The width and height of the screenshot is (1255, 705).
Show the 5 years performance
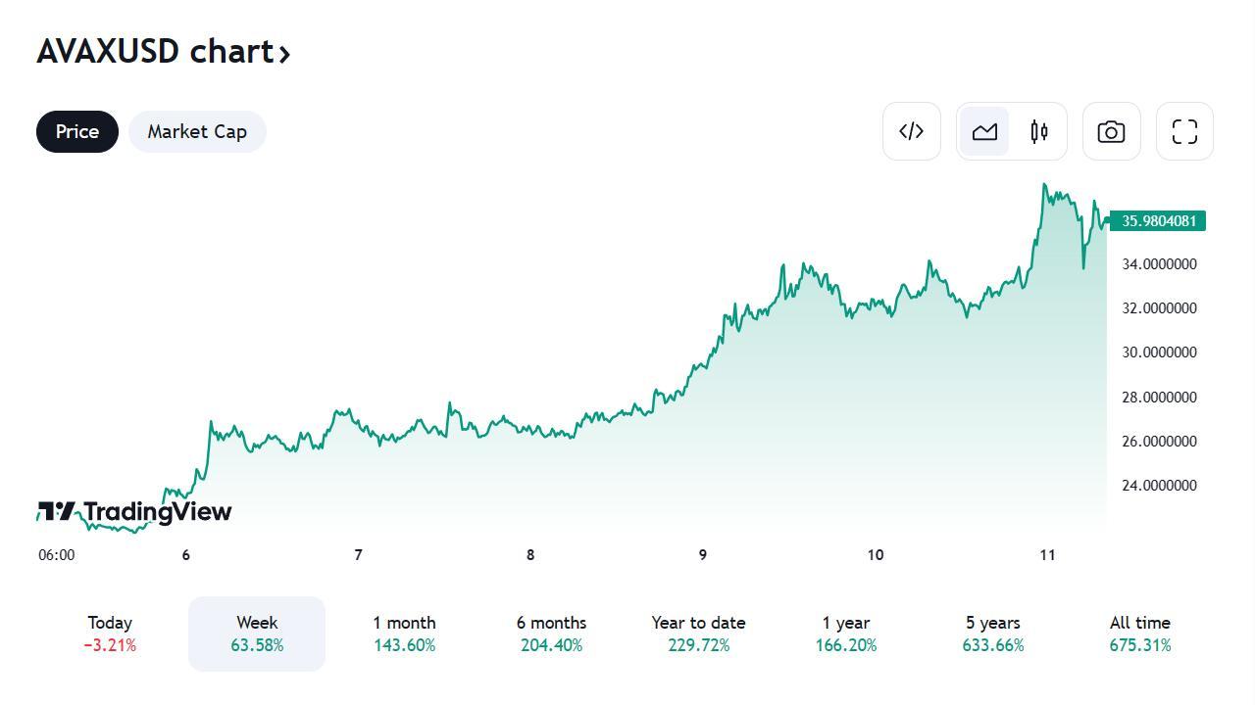point(992,634)
